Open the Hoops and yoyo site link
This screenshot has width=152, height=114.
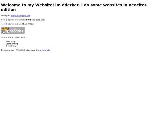pyautogui.click(x=20, y=15)
